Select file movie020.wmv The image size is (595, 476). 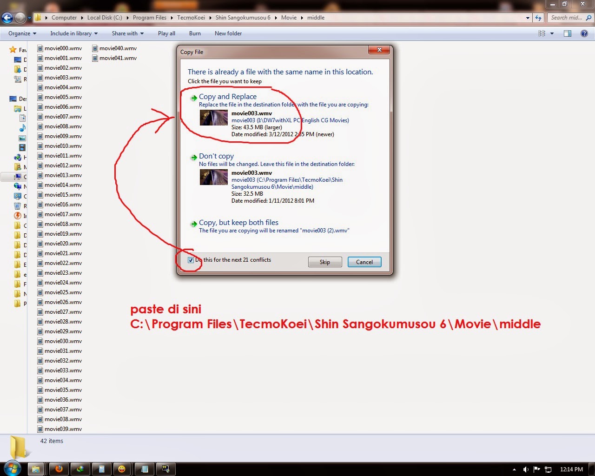pos(59,244)
